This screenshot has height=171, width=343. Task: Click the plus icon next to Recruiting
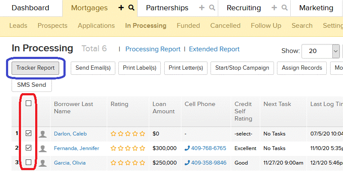(274, 8)
